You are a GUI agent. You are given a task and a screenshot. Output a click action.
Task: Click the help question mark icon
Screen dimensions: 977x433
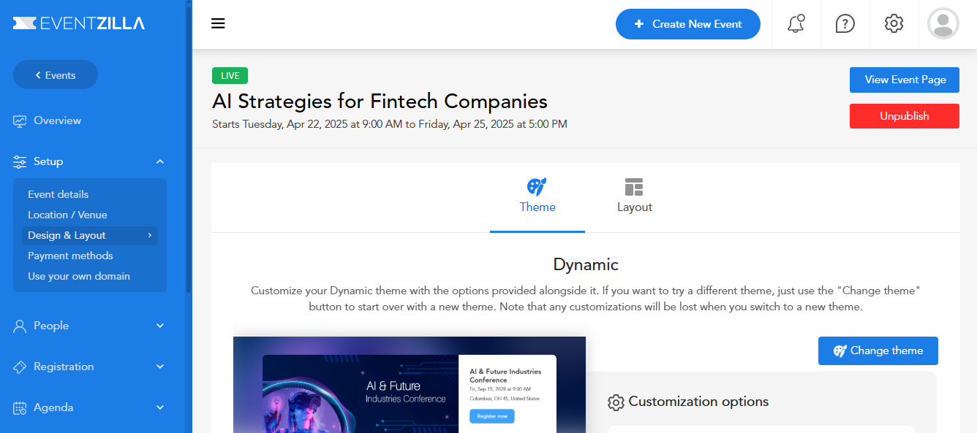point(845,23)
